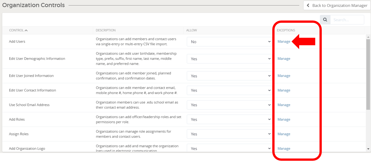
Task: Sort by the ALLOW column header
Action: click(x=191, y=30)
